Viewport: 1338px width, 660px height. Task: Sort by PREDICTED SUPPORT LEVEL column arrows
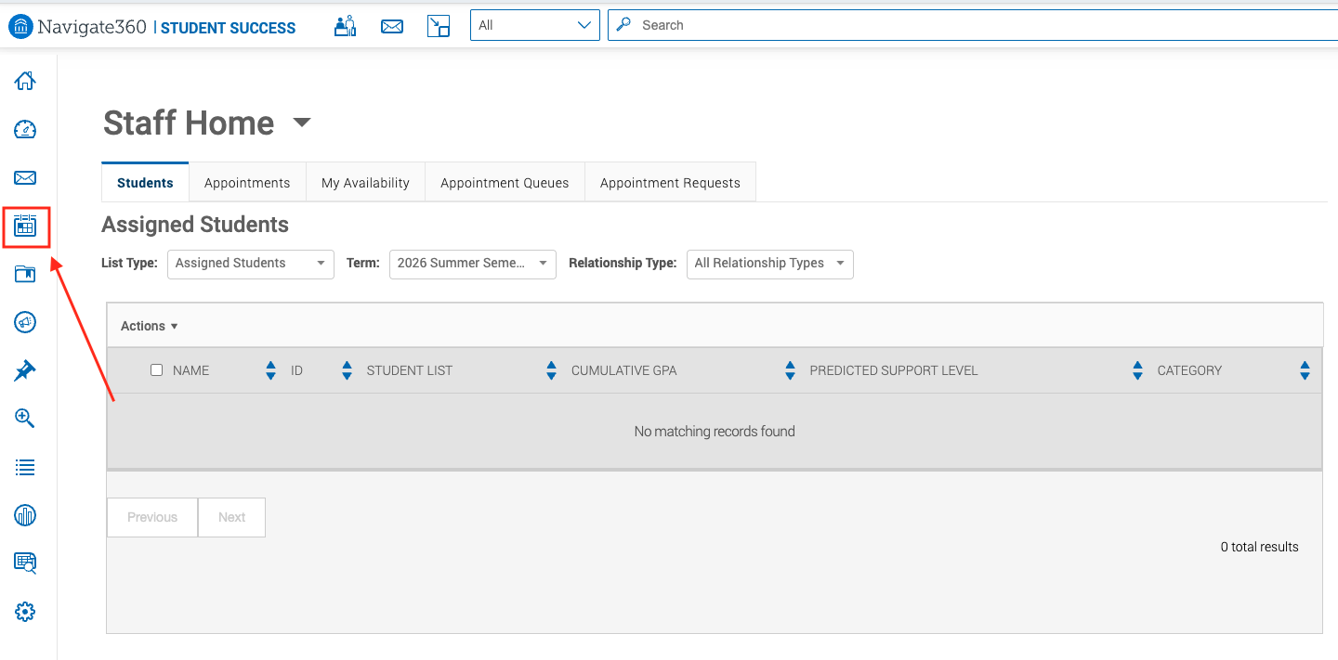(x=1137, y=370)
